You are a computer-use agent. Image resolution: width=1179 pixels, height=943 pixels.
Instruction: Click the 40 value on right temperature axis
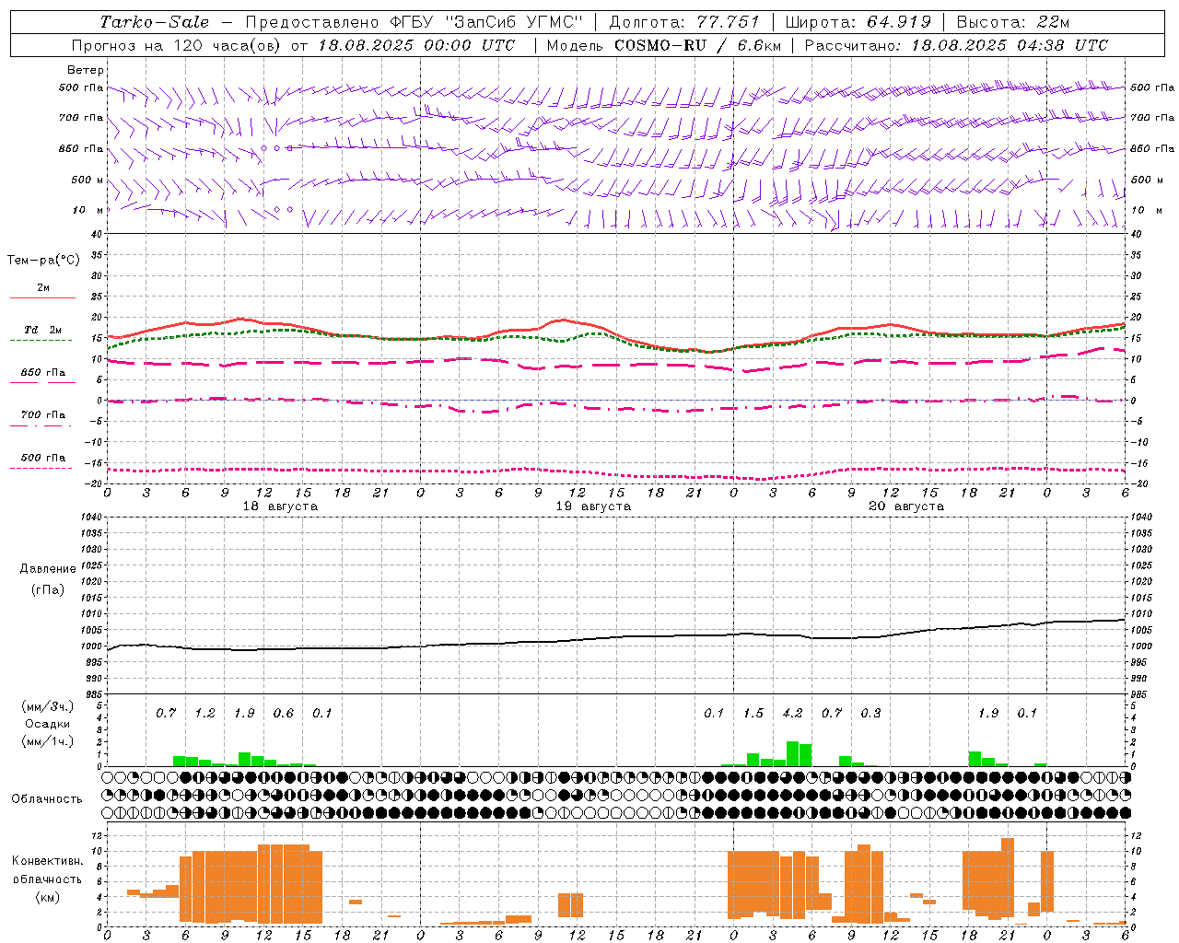point(1136,235)
